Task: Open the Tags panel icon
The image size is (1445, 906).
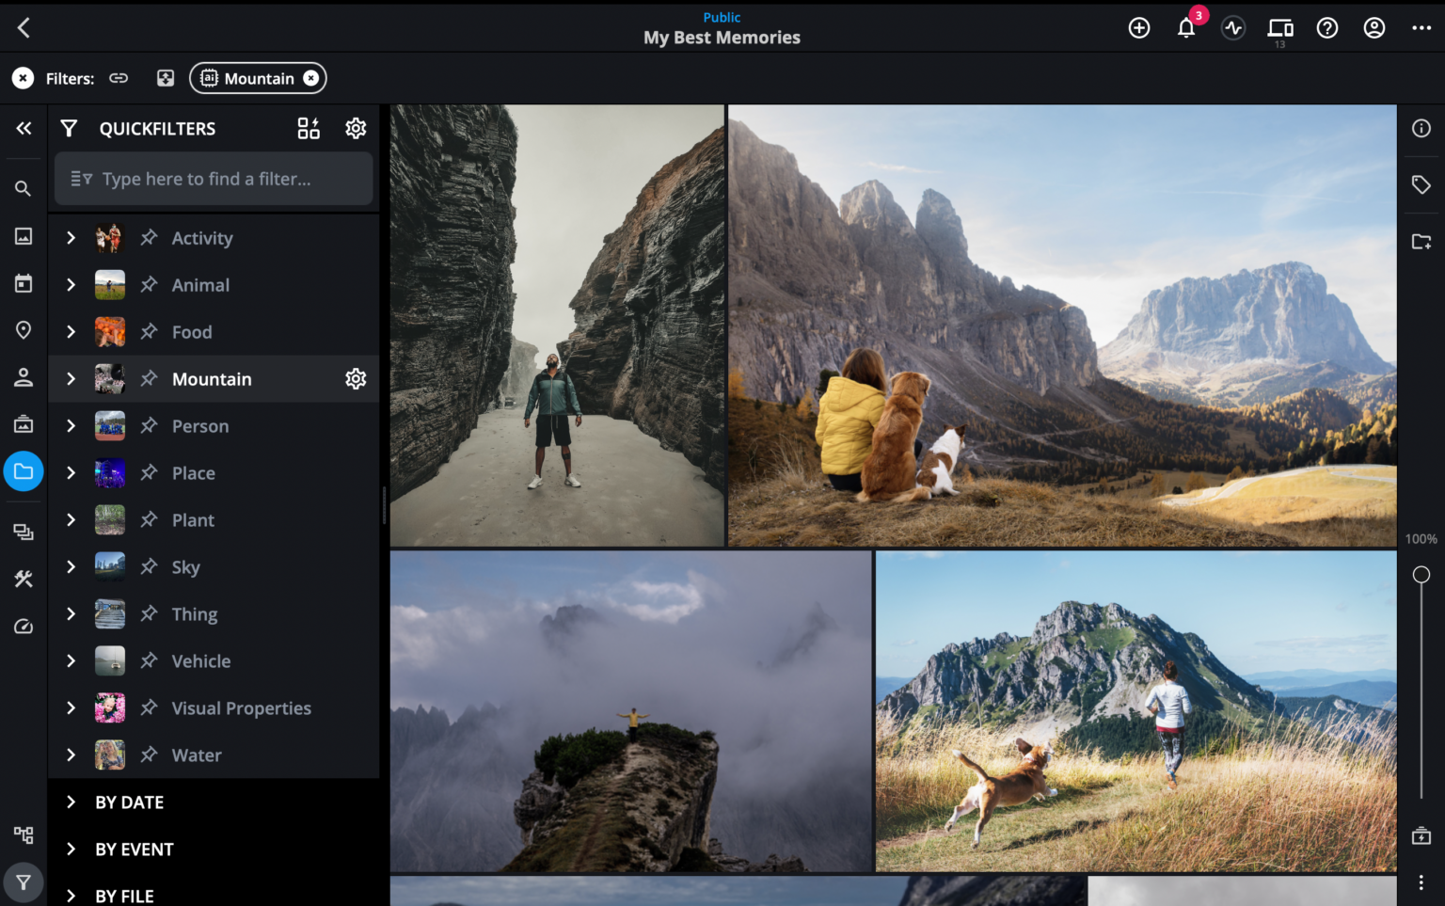Action: click(1421, 184)
